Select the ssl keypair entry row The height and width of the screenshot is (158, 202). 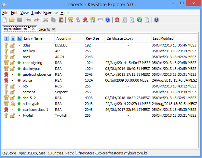[100, 104]
